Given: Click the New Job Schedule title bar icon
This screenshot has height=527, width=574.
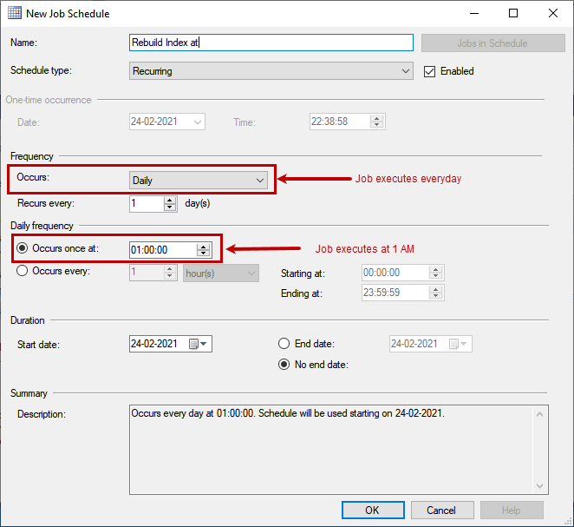Looking at the screenshot, I should (x=15, y=14).
